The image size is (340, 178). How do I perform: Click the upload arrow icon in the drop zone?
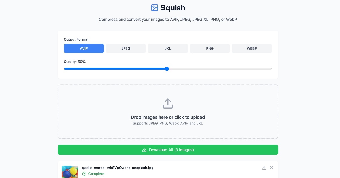pos(168,103)
